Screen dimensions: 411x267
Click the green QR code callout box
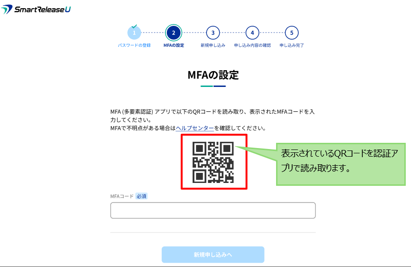coord(340,161)
